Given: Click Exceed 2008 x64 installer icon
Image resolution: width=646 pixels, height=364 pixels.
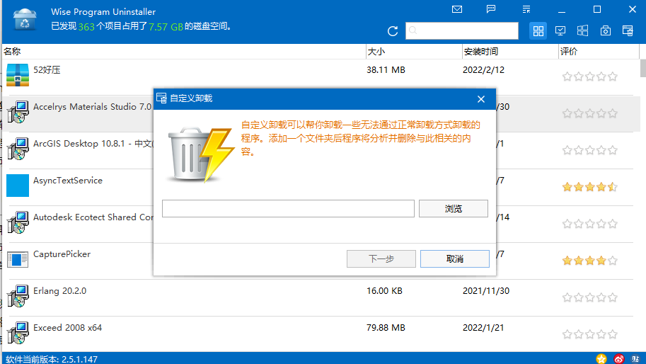Looking at the screenshot, I should click(18, 333).
